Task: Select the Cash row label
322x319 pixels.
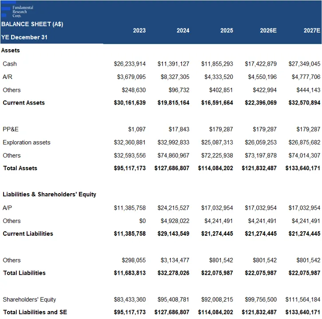Action: coord(10,64)
